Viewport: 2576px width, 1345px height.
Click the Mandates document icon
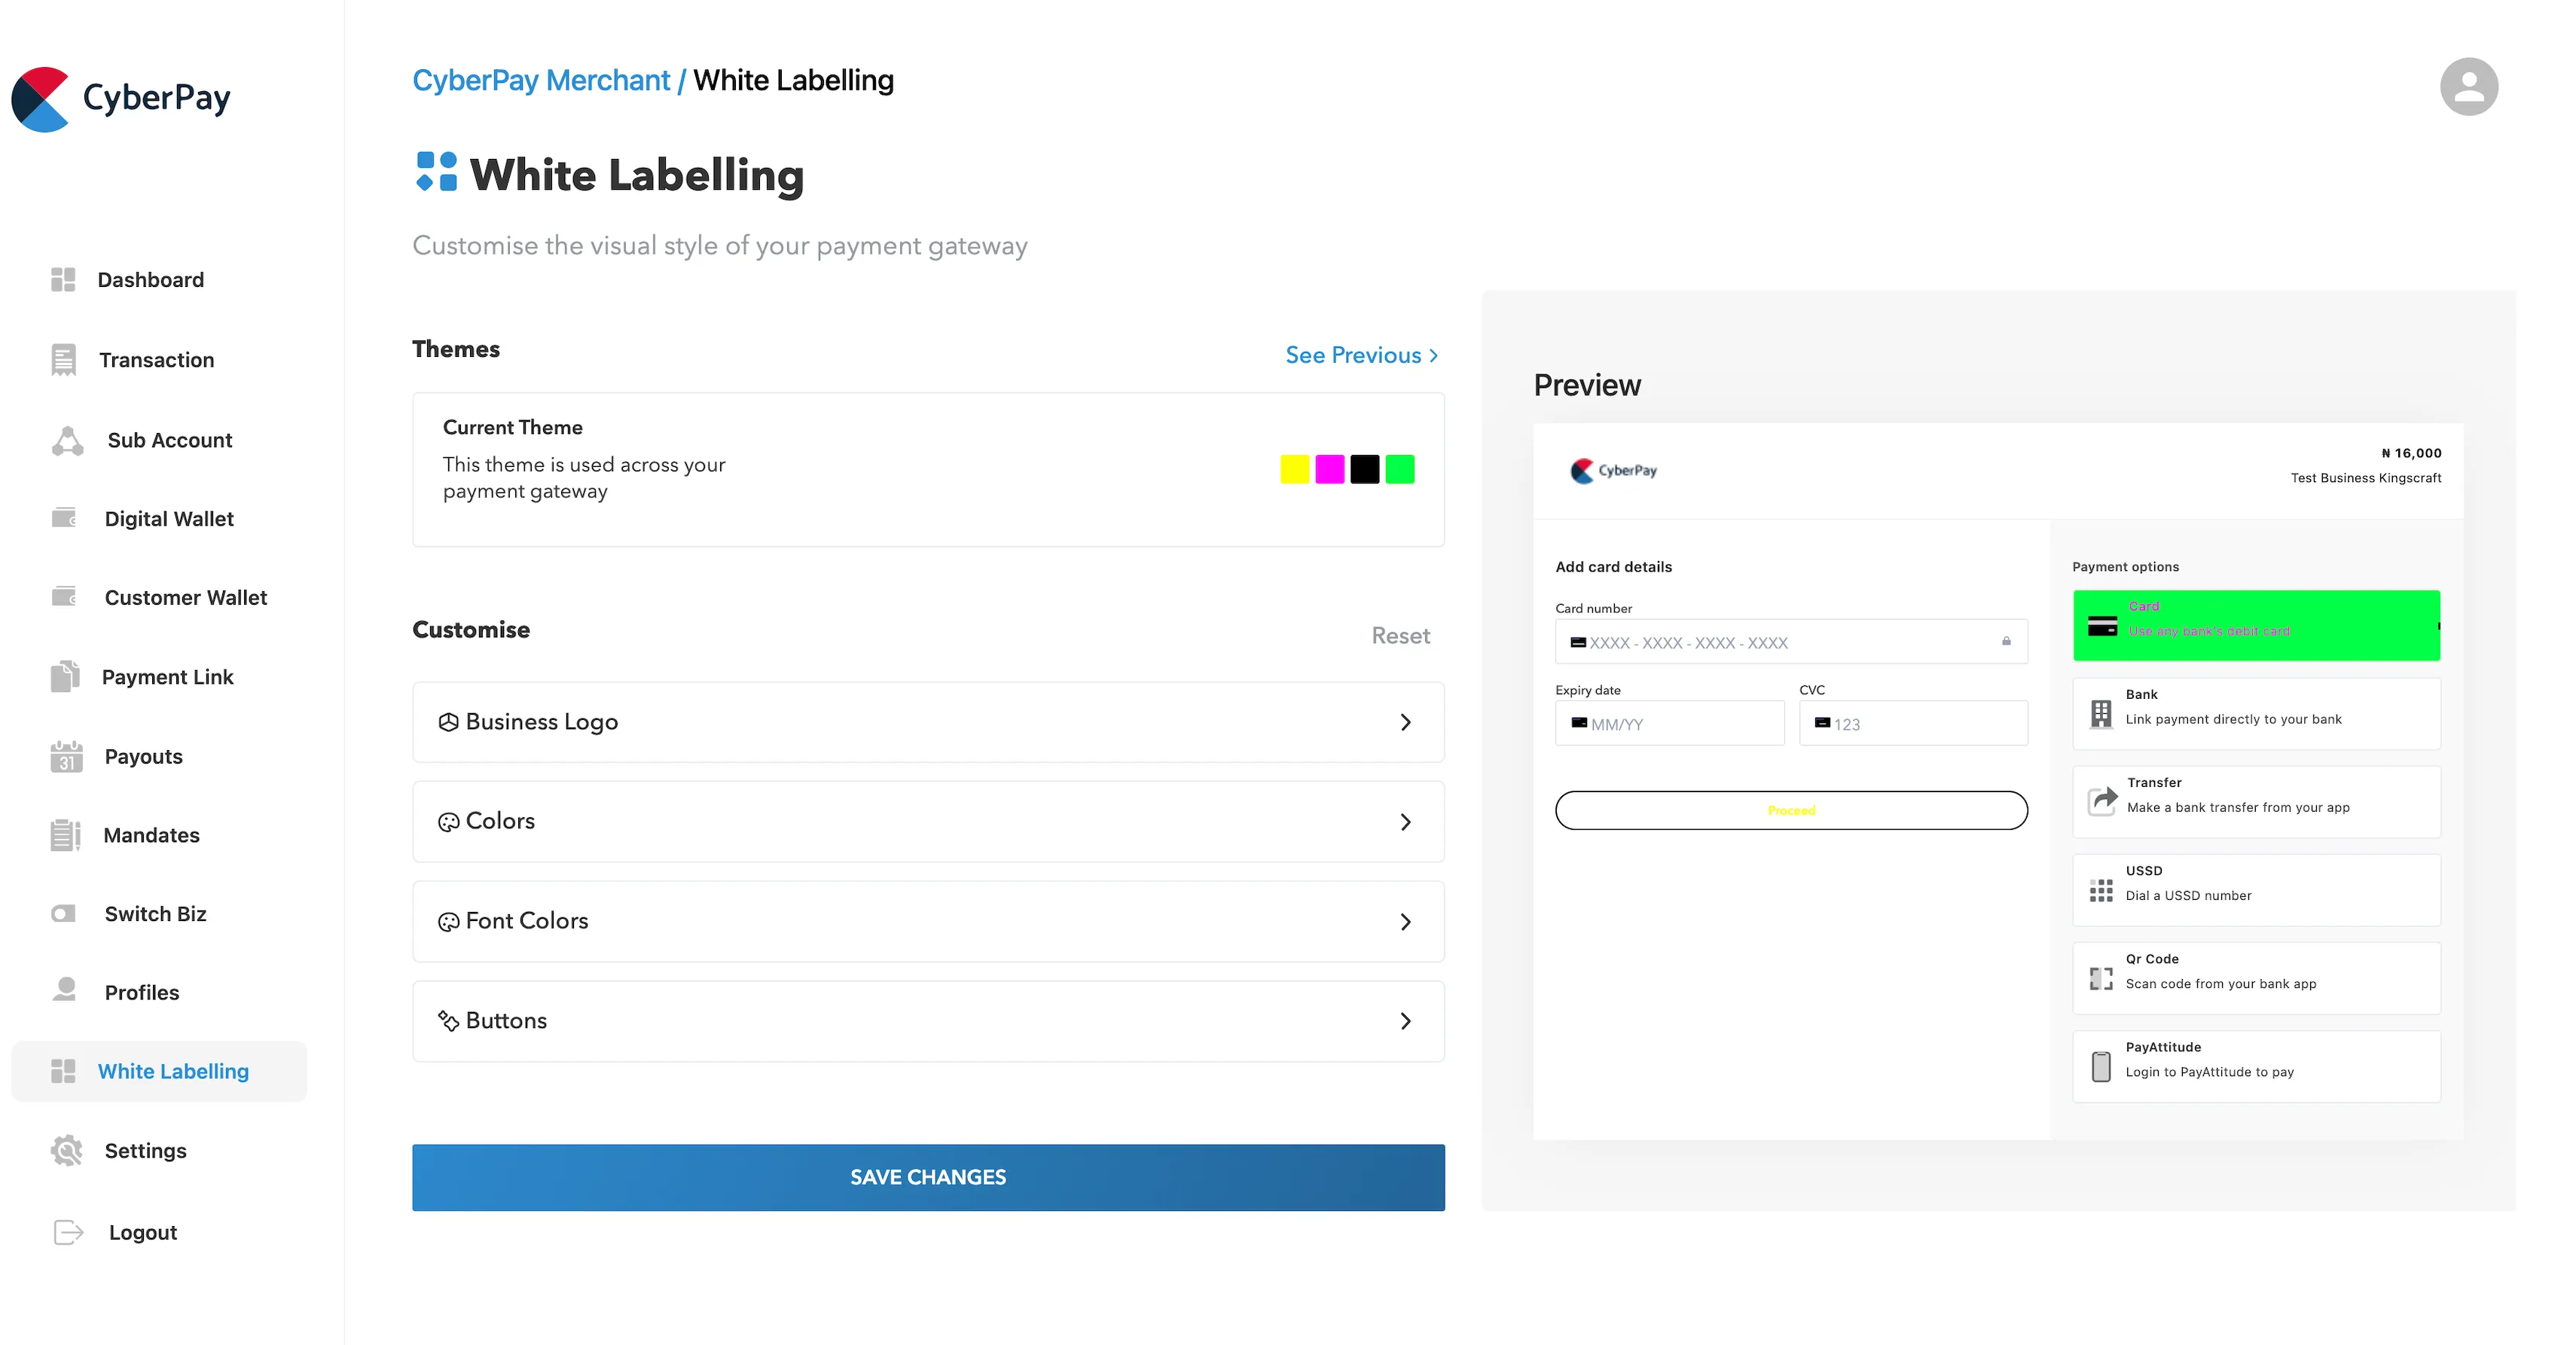point(65,835)
